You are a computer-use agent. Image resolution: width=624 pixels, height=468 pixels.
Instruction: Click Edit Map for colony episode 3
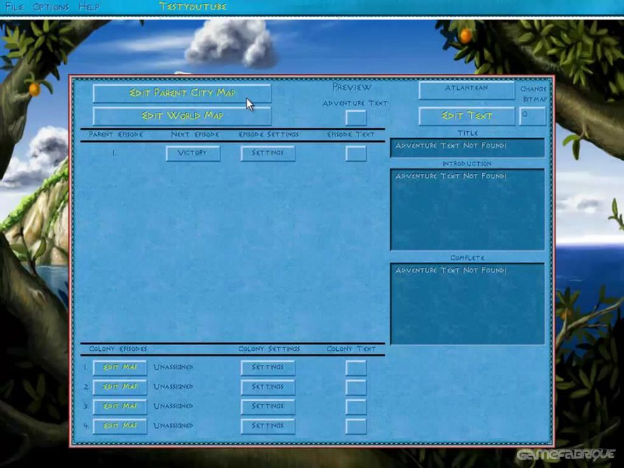[120, 407]
